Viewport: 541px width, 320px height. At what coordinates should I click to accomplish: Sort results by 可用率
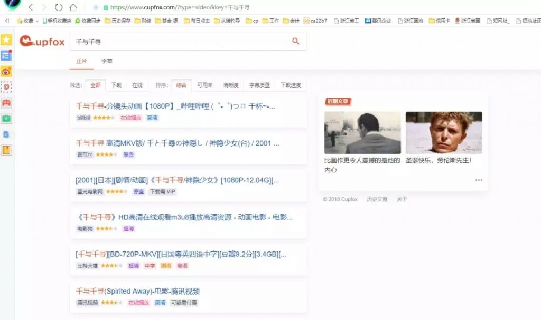point(204,85)
